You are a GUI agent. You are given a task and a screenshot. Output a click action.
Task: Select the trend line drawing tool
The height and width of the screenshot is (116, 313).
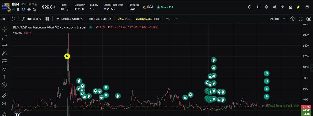[x=4, y=37]
